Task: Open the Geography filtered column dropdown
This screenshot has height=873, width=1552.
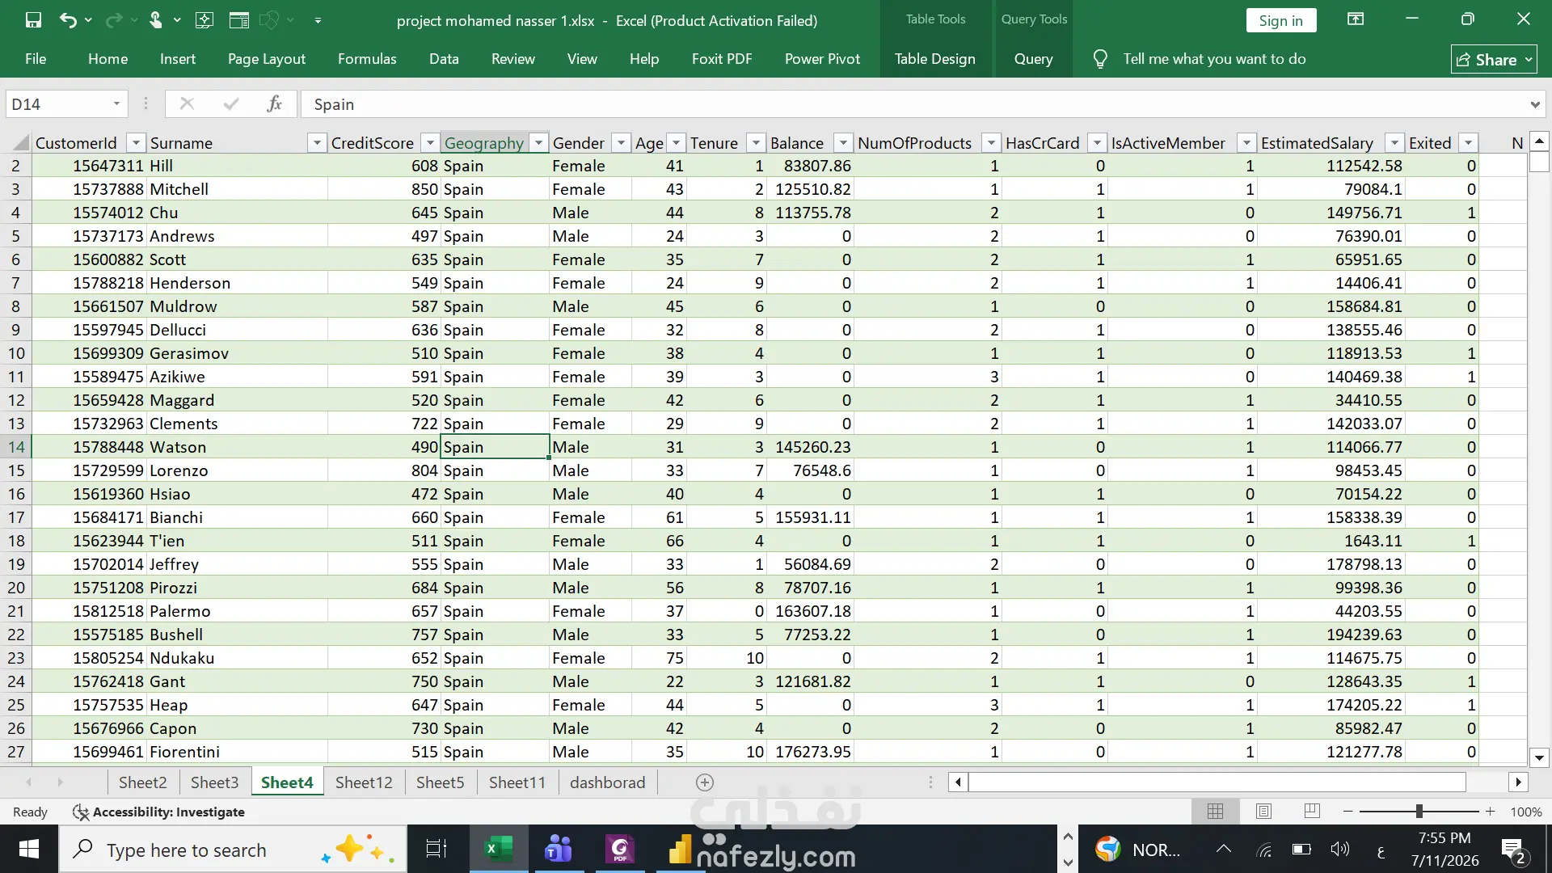Action: click(x=538, y=143)
